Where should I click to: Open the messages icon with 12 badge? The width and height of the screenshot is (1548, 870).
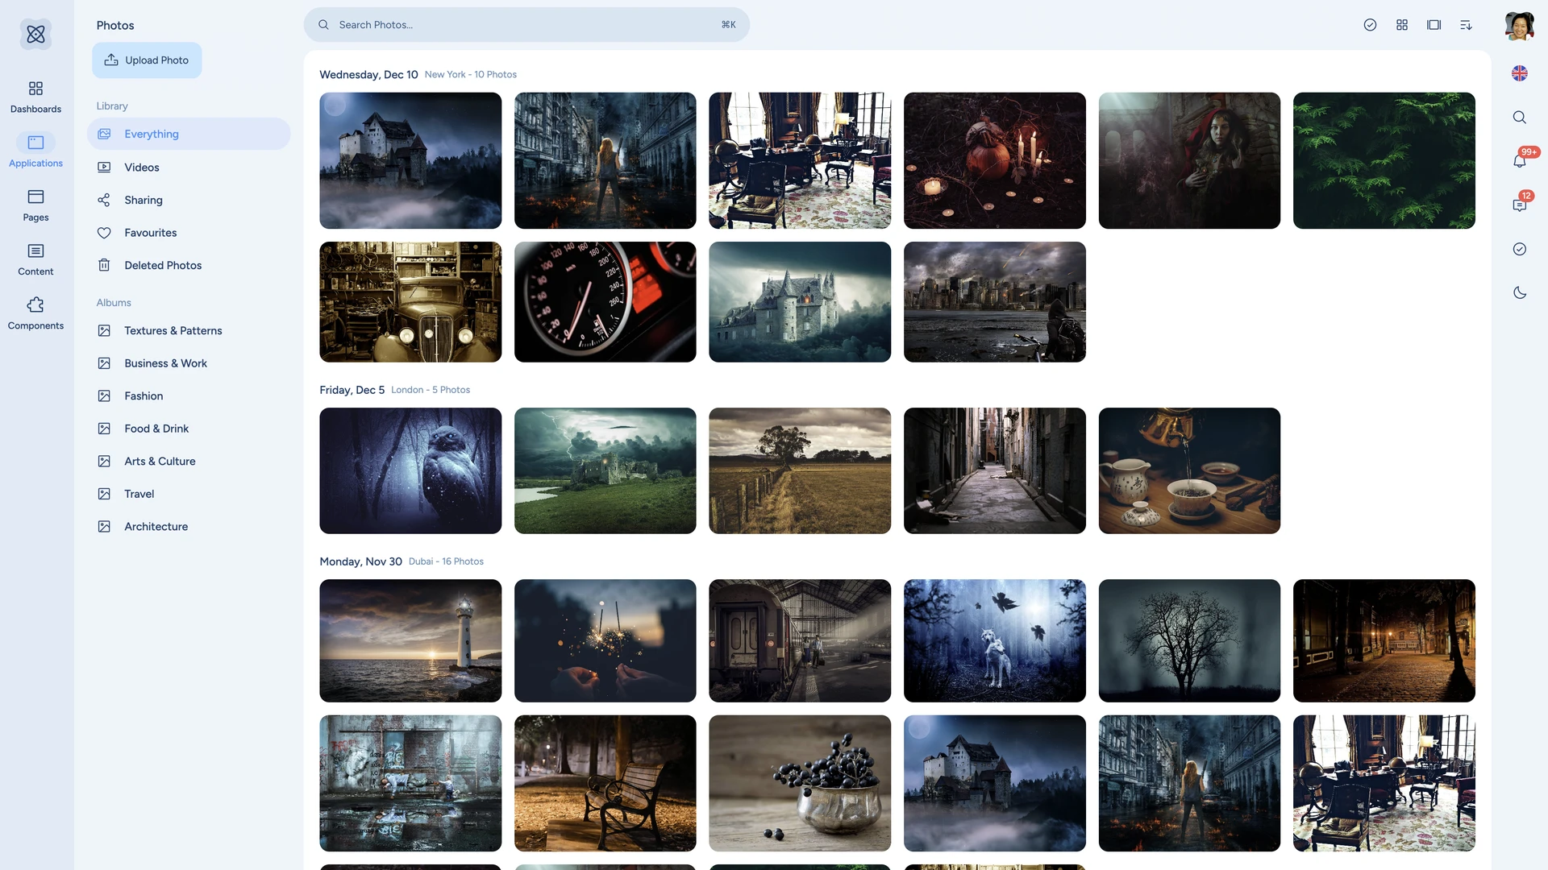tap(1520, 205)
